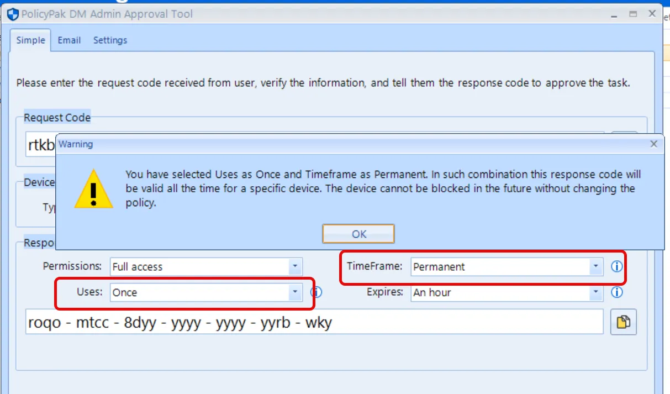Screen dimensions: 670x394
Task: Show info for the TimeFrame setting
Action: (616, 266)
